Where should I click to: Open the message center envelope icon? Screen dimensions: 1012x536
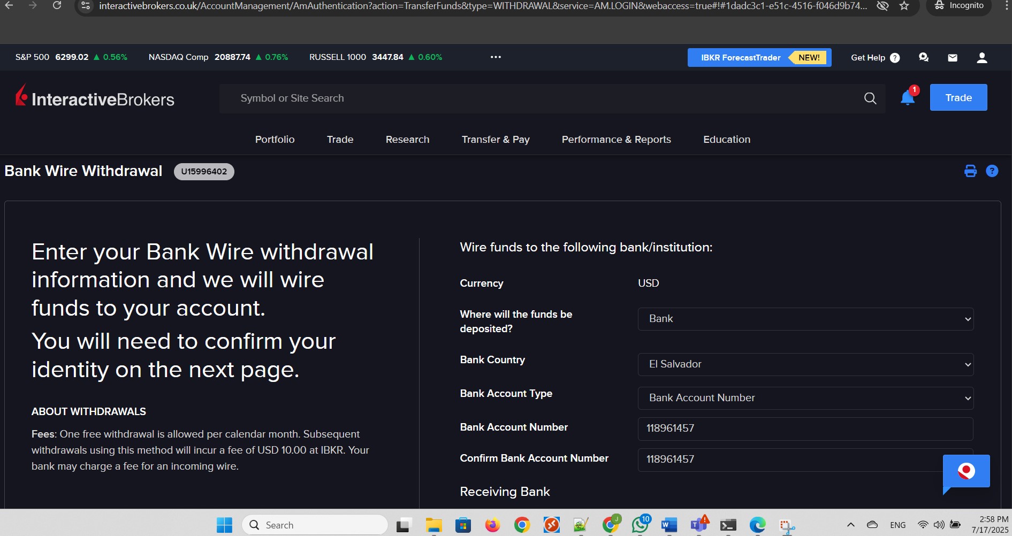point(953,58)
